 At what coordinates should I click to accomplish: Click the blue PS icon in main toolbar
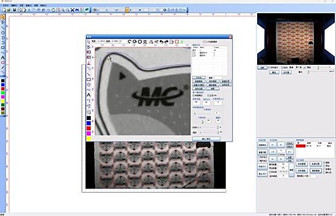coord(77,10)
